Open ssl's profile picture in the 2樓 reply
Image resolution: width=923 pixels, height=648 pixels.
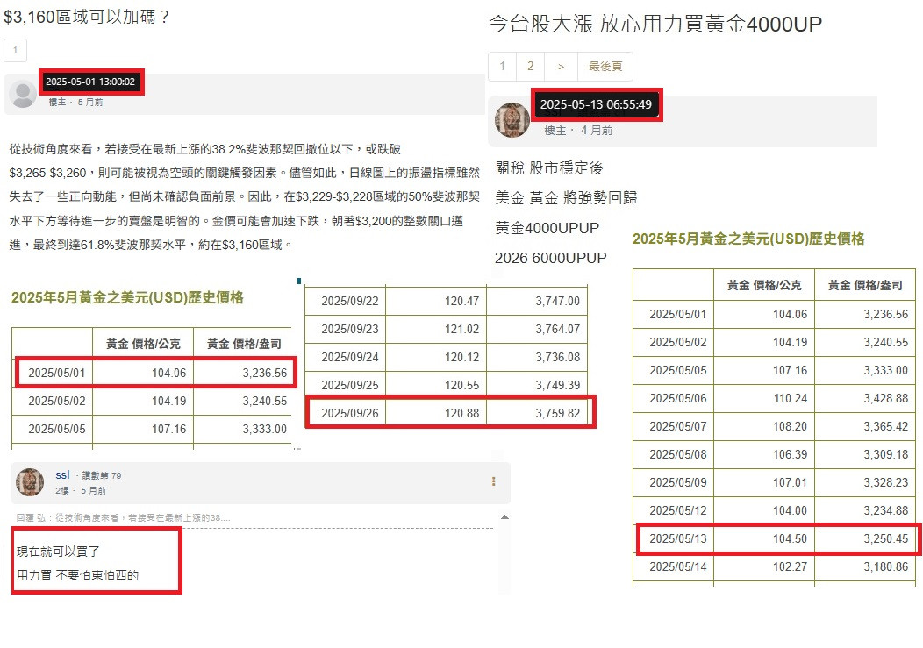click(x=31, y=482)
